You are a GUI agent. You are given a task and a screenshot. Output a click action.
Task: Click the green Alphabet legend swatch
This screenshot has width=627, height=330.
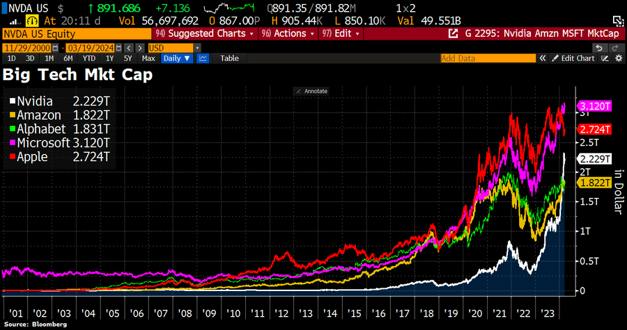click(x=11, y=129)
